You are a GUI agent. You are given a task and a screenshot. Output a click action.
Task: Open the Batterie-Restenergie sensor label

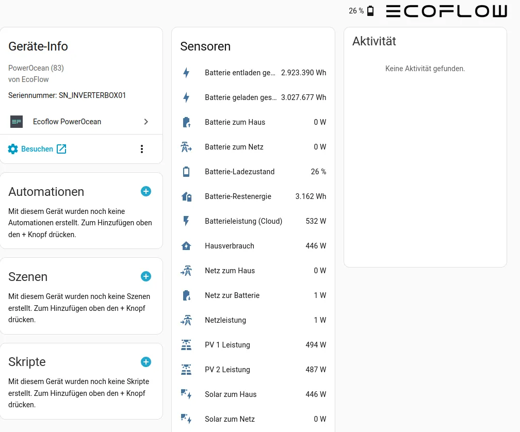click(238, 196)
